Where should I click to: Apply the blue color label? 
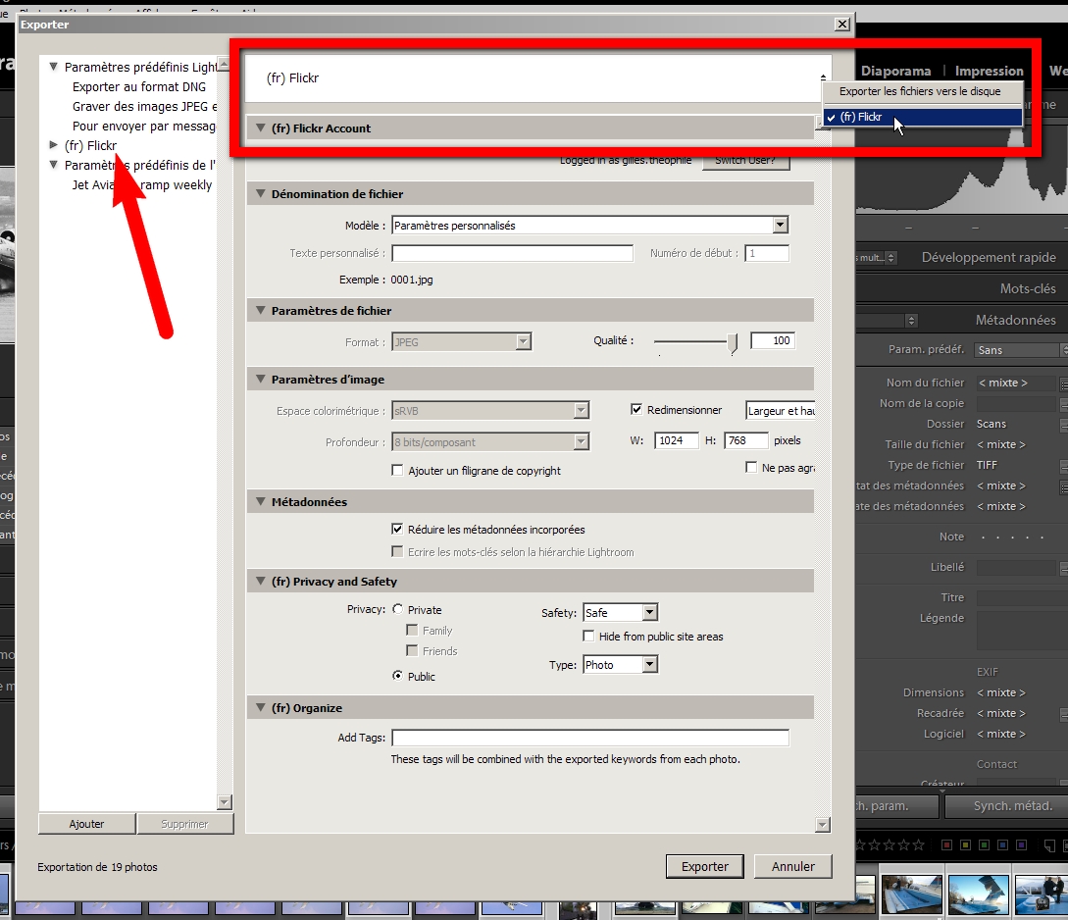1002,845
